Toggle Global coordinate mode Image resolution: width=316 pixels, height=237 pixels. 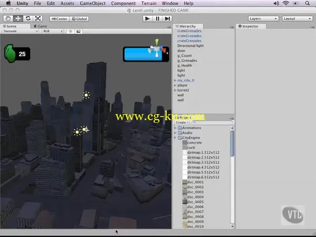79,19
